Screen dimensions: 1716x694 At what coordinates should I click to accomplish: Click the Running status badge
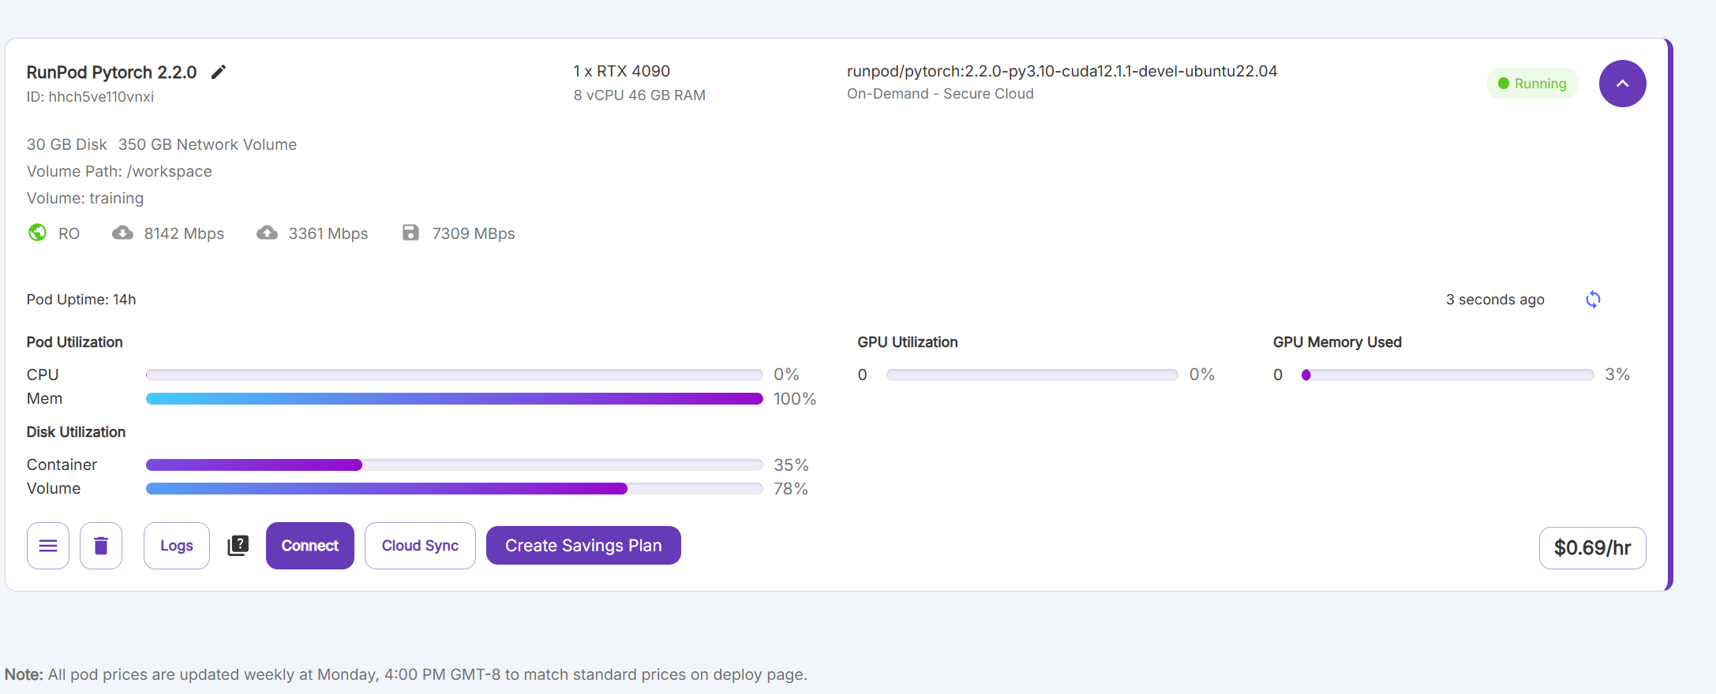[1532, 84]
